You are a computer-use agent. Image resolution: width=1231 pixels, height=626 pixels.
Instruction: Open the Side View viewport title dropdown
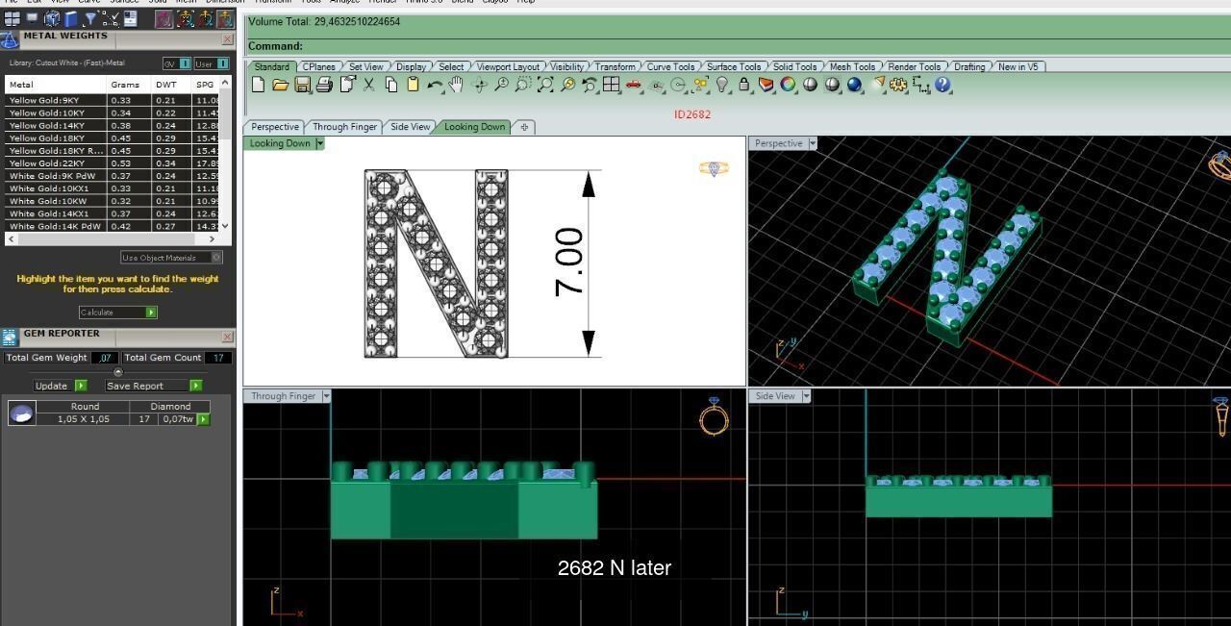pyautogui.click(x=805, y=396)
